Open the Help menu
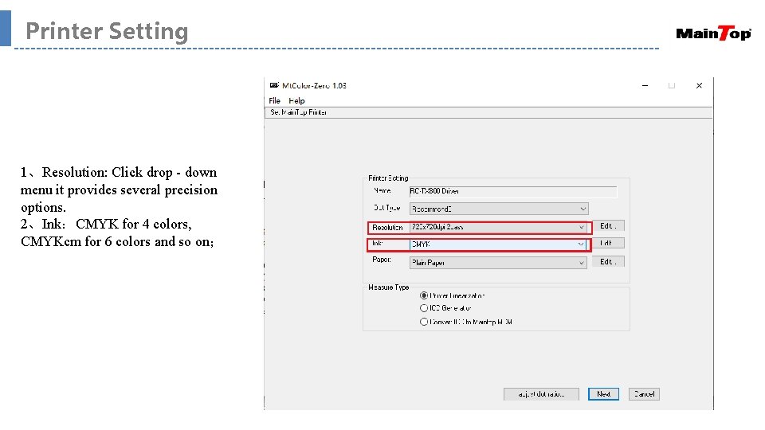Screen dimensions: 765x430 (x=296, y=101)
